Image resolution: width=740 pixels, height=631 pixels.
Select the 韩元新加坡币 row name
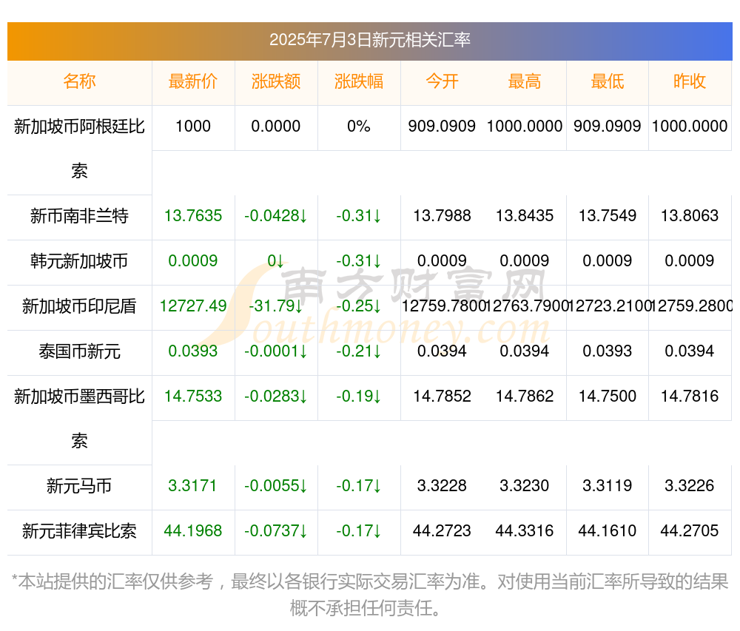(x=79, y=261)
